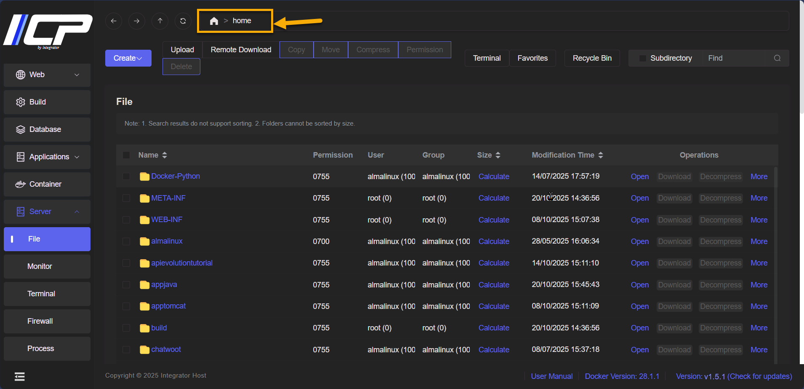The image size is (804, 389).
Task: Refresh the file list
Action: pyautogui.click(x=183, y=21)
